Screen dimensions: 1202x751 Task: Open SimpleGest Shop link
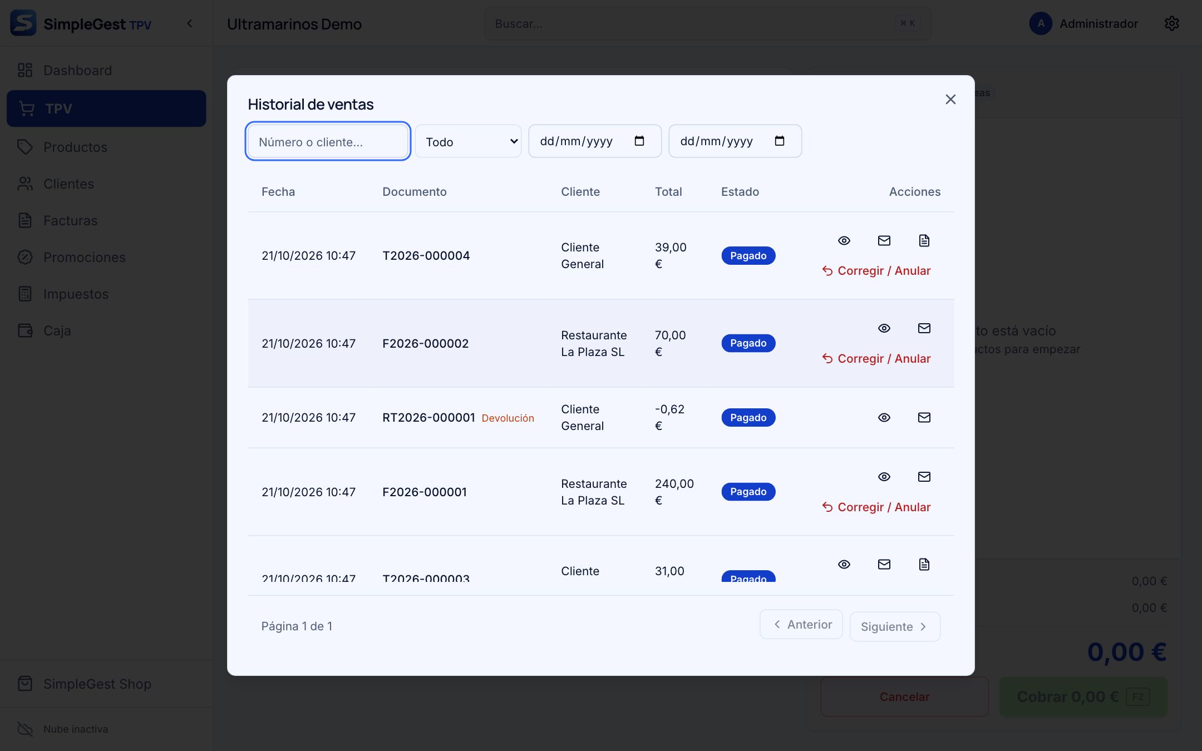click(x=106, y=684)
